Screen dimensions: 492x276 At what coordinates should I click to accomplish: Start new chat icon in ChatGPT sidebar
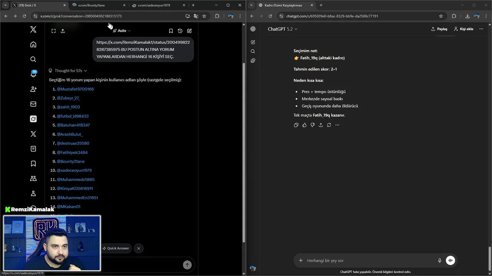[x=253, y=42]
